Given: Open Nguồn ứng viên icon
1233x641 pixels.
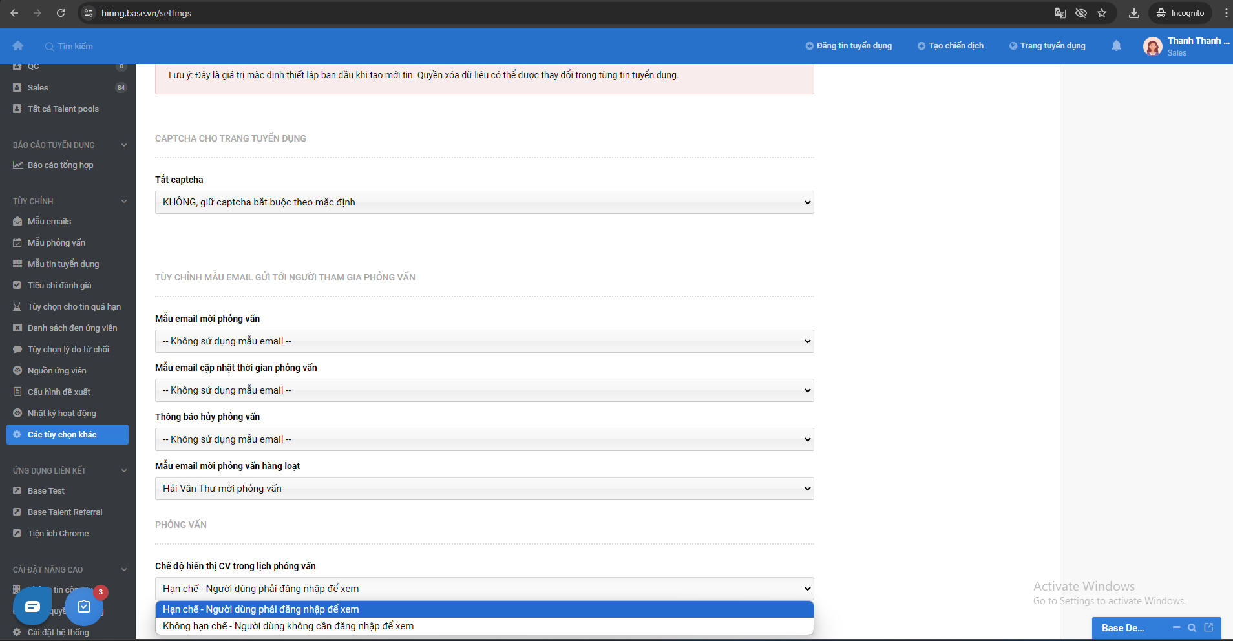Looking at the screenshot, I should 17,370.
